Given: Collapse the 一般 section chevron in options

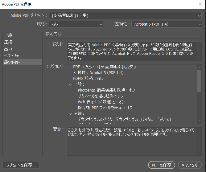Looking at the screenshot, I should (x=70, y=84).
